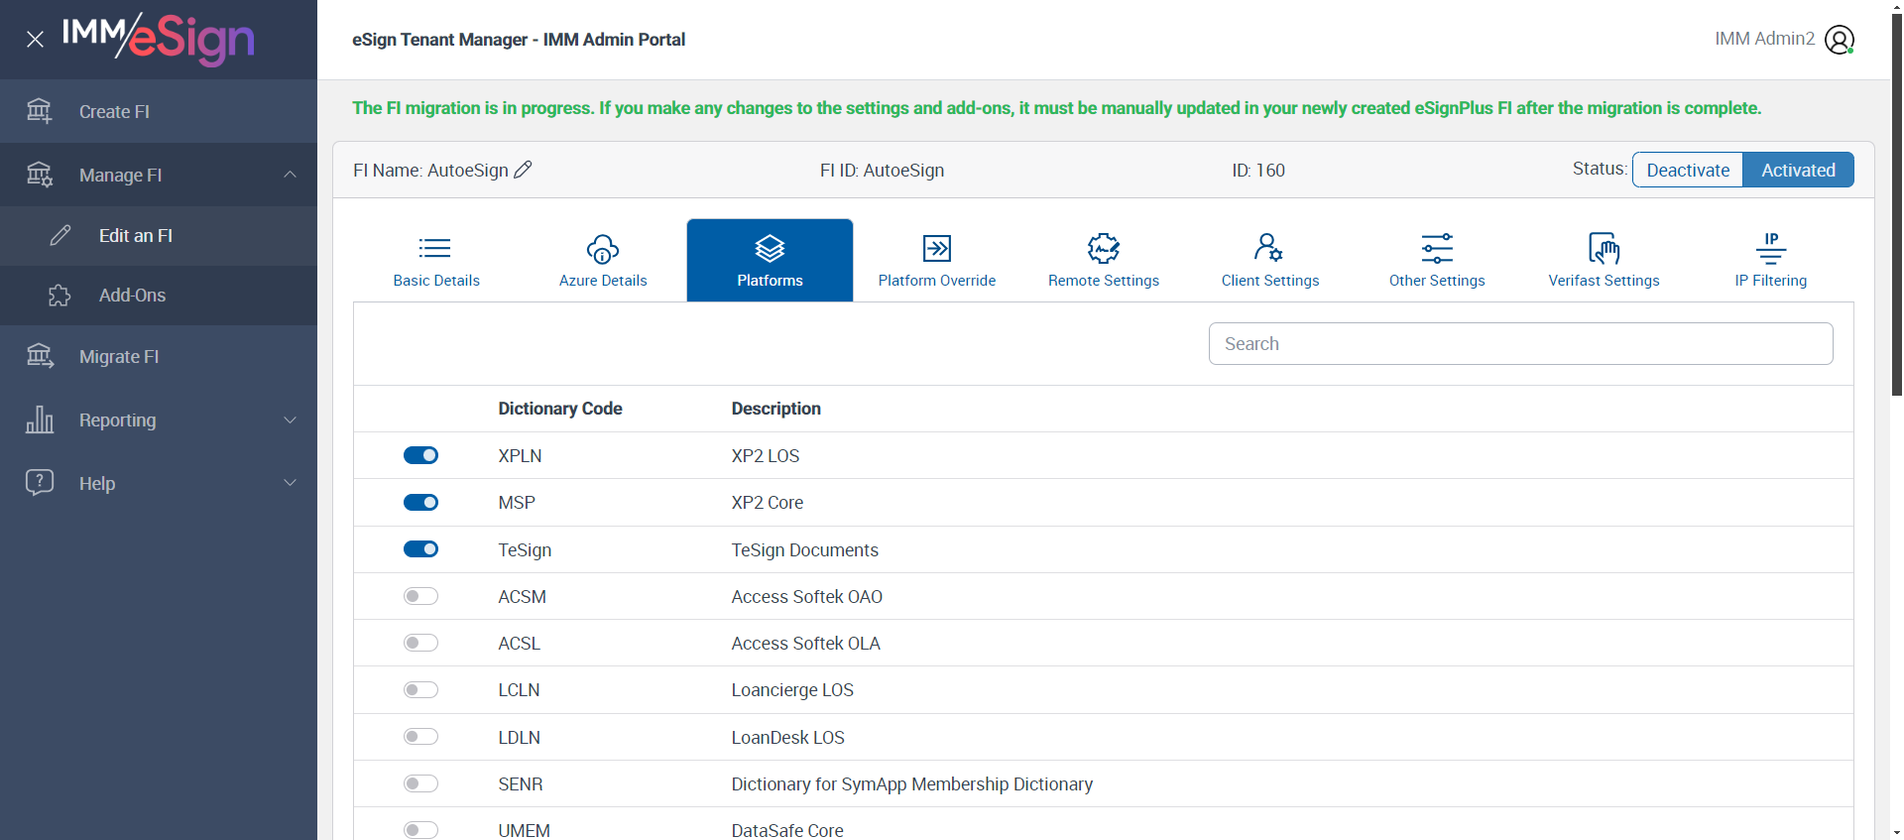This screenshot has width=1904, height=840.
Task: Click the Create FI bank icon
Action: 40,111
